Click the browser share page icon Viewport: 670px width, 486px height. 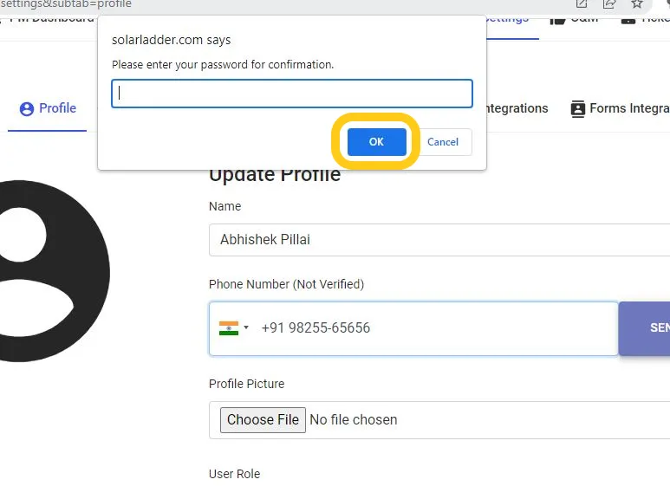(x=609, y=3)
